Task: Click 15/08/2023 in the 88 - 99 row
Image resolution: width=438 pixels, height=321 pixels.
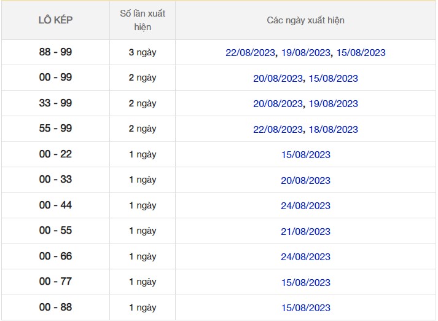Action: pos(361,53)
